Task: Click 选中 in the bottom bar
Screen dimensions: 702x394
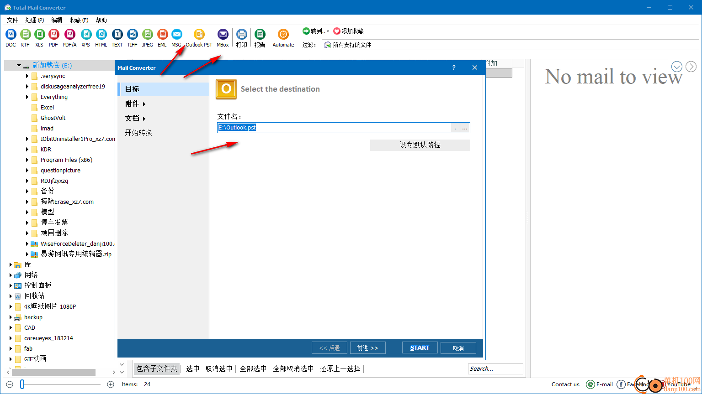Action: (193, 368)
